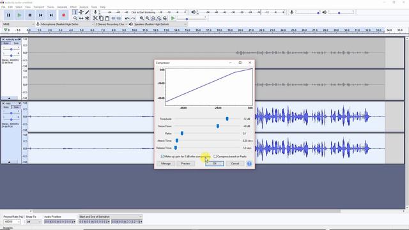Screen dimensions: 409x230
Task: Click the Threshold slider handle
Action: pyautogui.click(x=228, y=119)
